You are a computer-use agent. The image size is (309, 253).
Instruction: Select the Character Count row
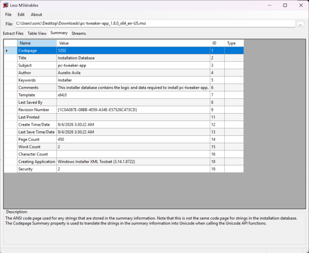click(x=124, y=154)
